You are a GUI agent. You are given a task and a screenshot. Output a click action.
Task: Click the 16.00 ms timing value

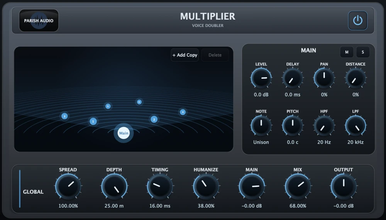point(160,206)
